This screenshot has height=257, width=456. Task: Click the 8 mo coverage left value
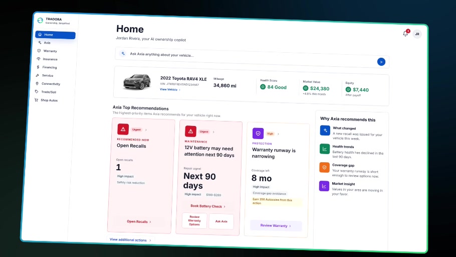pyautogui.click(x=262, y=178)
